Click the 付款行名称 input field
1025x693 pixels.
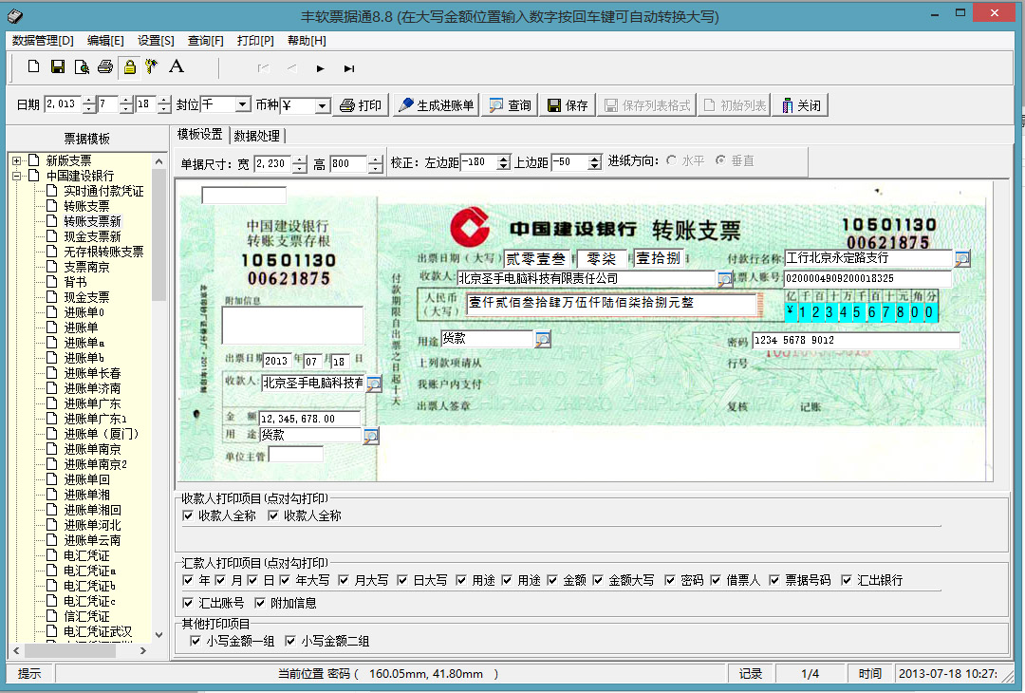click(868, 258)
